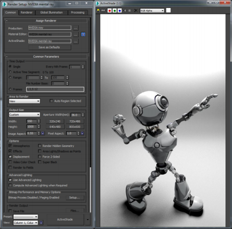Enable Force 2-Sided checkbox
232x229 pixels.
pos(40,157)
